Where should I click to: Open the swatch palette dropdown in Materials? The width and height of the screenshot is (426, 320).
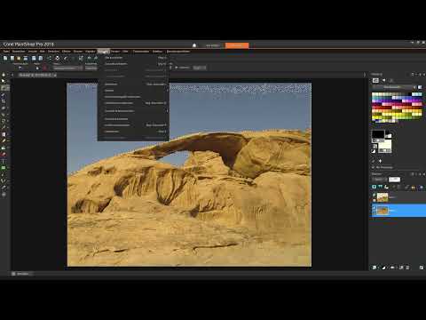(x=394, y=87)
